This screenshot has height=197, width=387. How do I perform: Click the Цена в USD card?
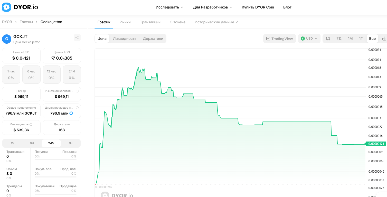click(21, 55)
